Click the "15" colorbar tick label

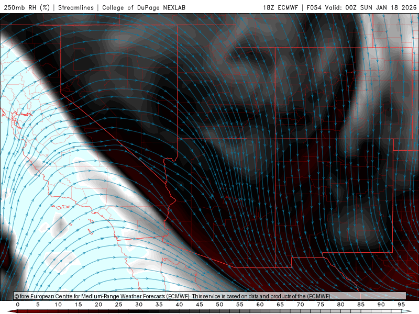pos(78,305)
